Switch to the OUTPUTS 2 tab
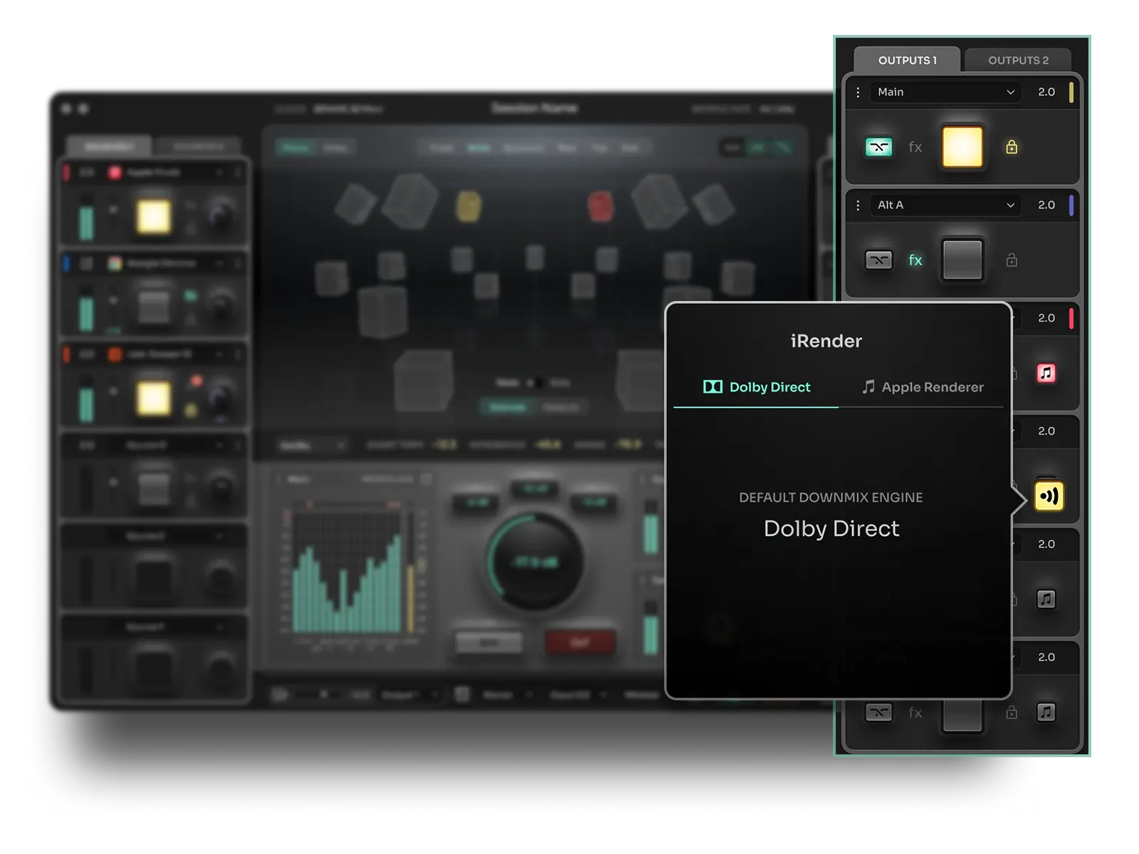This screenshot has width=1139, height=854. tap(1018, 60)
